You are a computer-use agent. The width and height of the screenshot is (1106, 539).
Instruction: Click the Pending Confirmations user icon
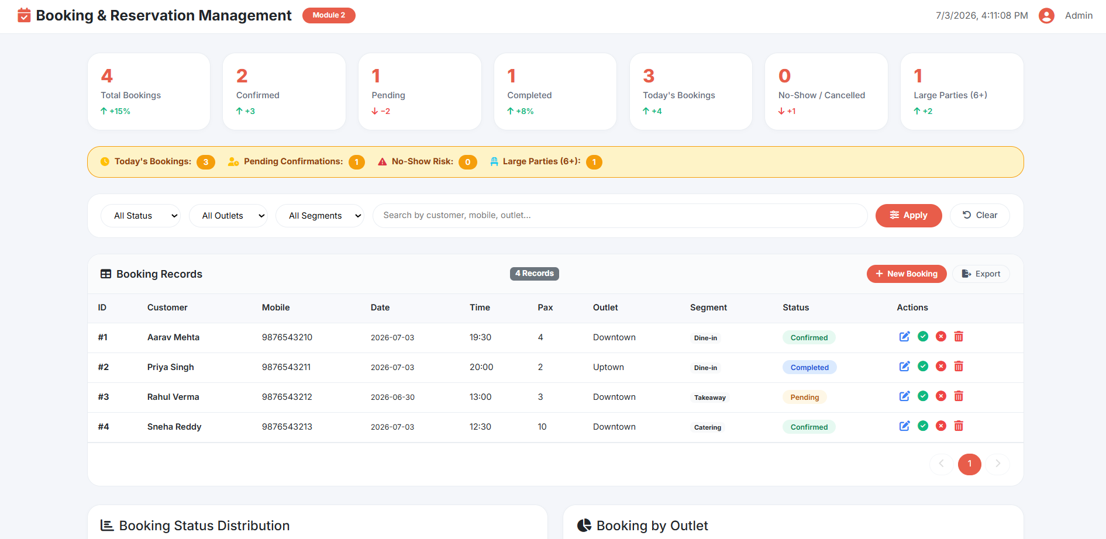(x=233, y=162)
